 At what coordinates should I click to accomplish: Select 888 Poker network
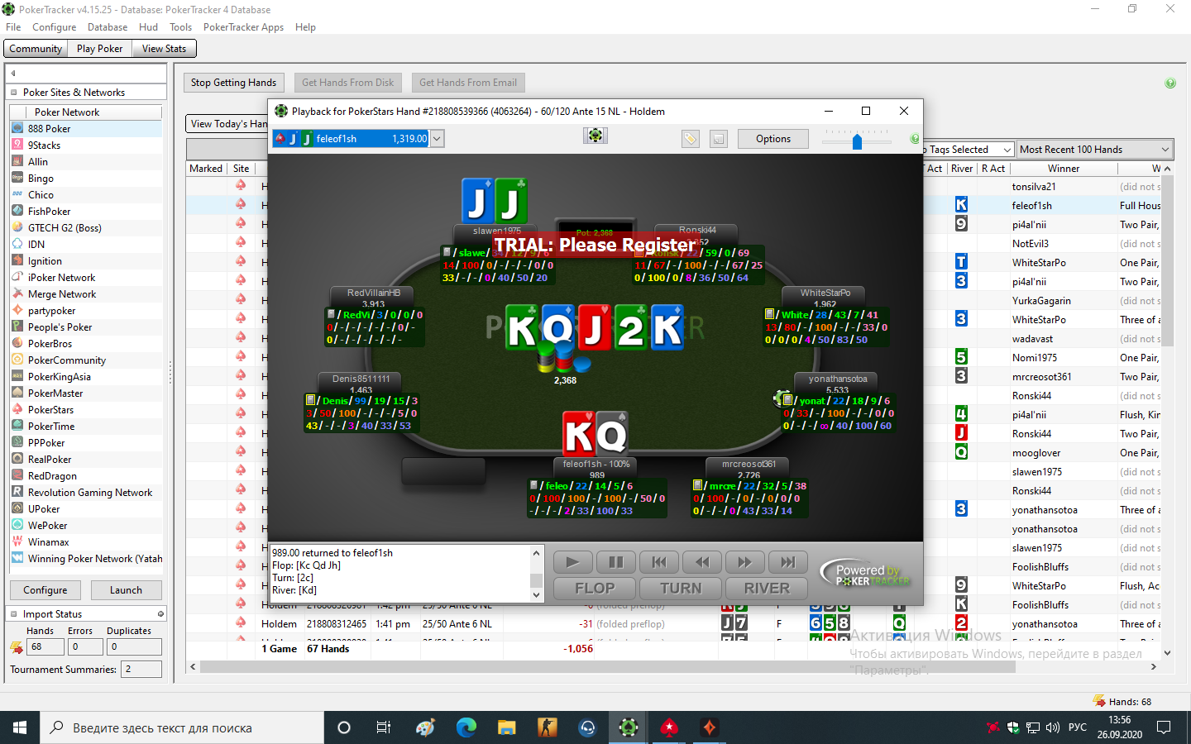(x=86, y=129)
